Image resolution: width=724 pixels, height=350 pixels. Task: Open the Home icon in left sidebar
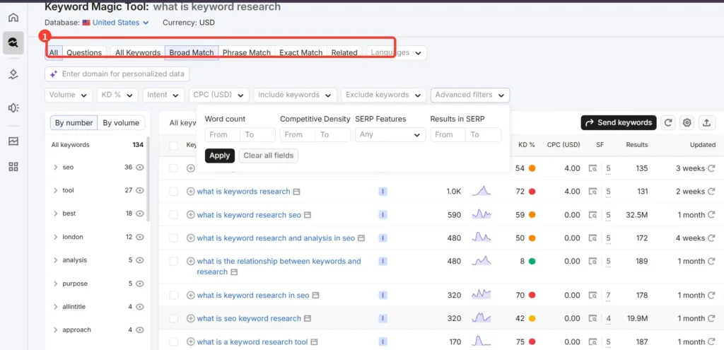pos(13,18)
